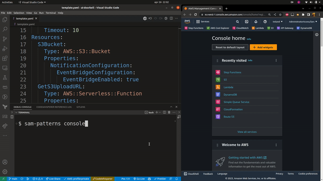Click View all services link
Viewport: 323px width, 181px height.
[x=247, y=132]
